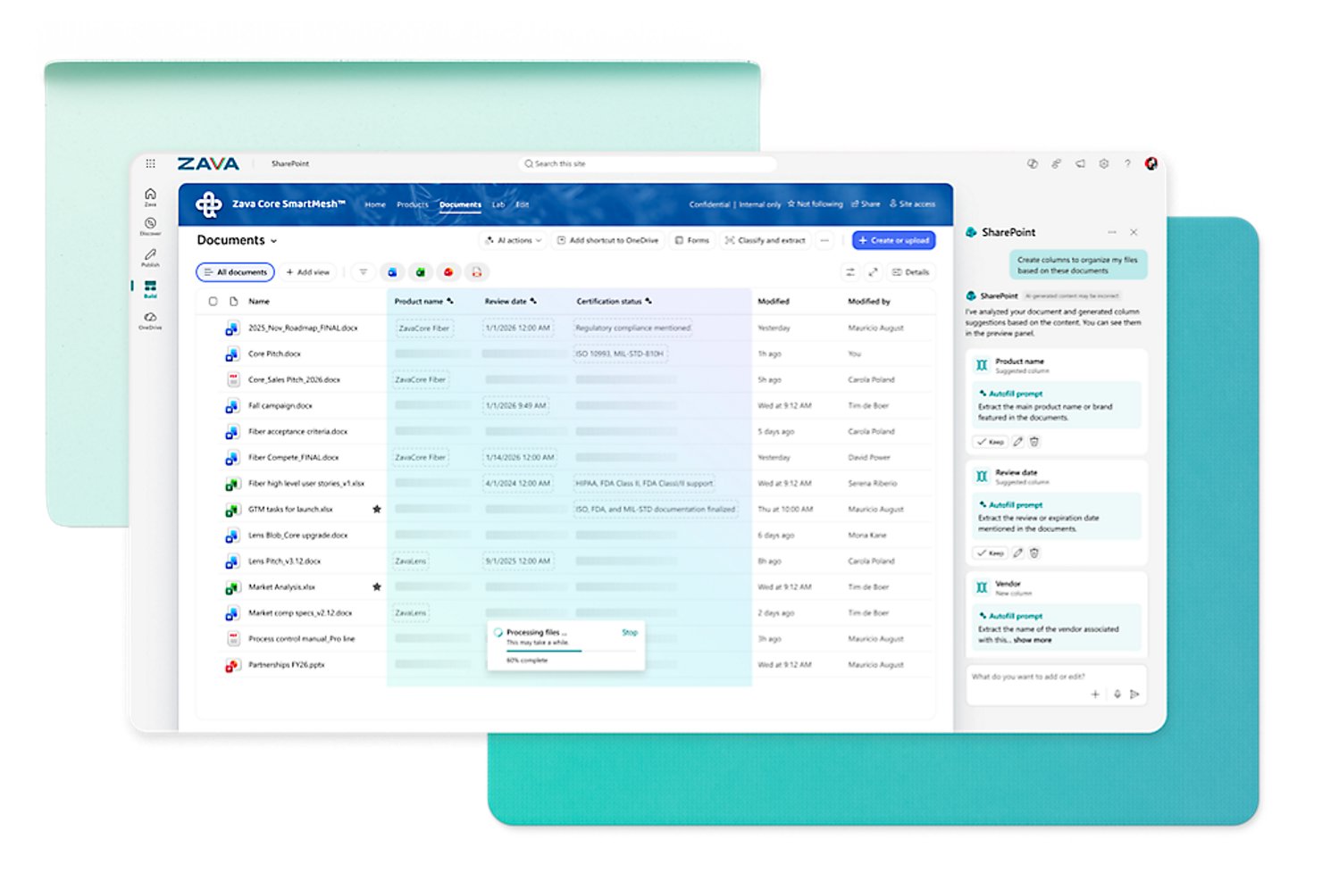Viewport: 1322px width, 881px height.
Task: Filter documents by PowerPoint file type
Action: tap(448, 272)
